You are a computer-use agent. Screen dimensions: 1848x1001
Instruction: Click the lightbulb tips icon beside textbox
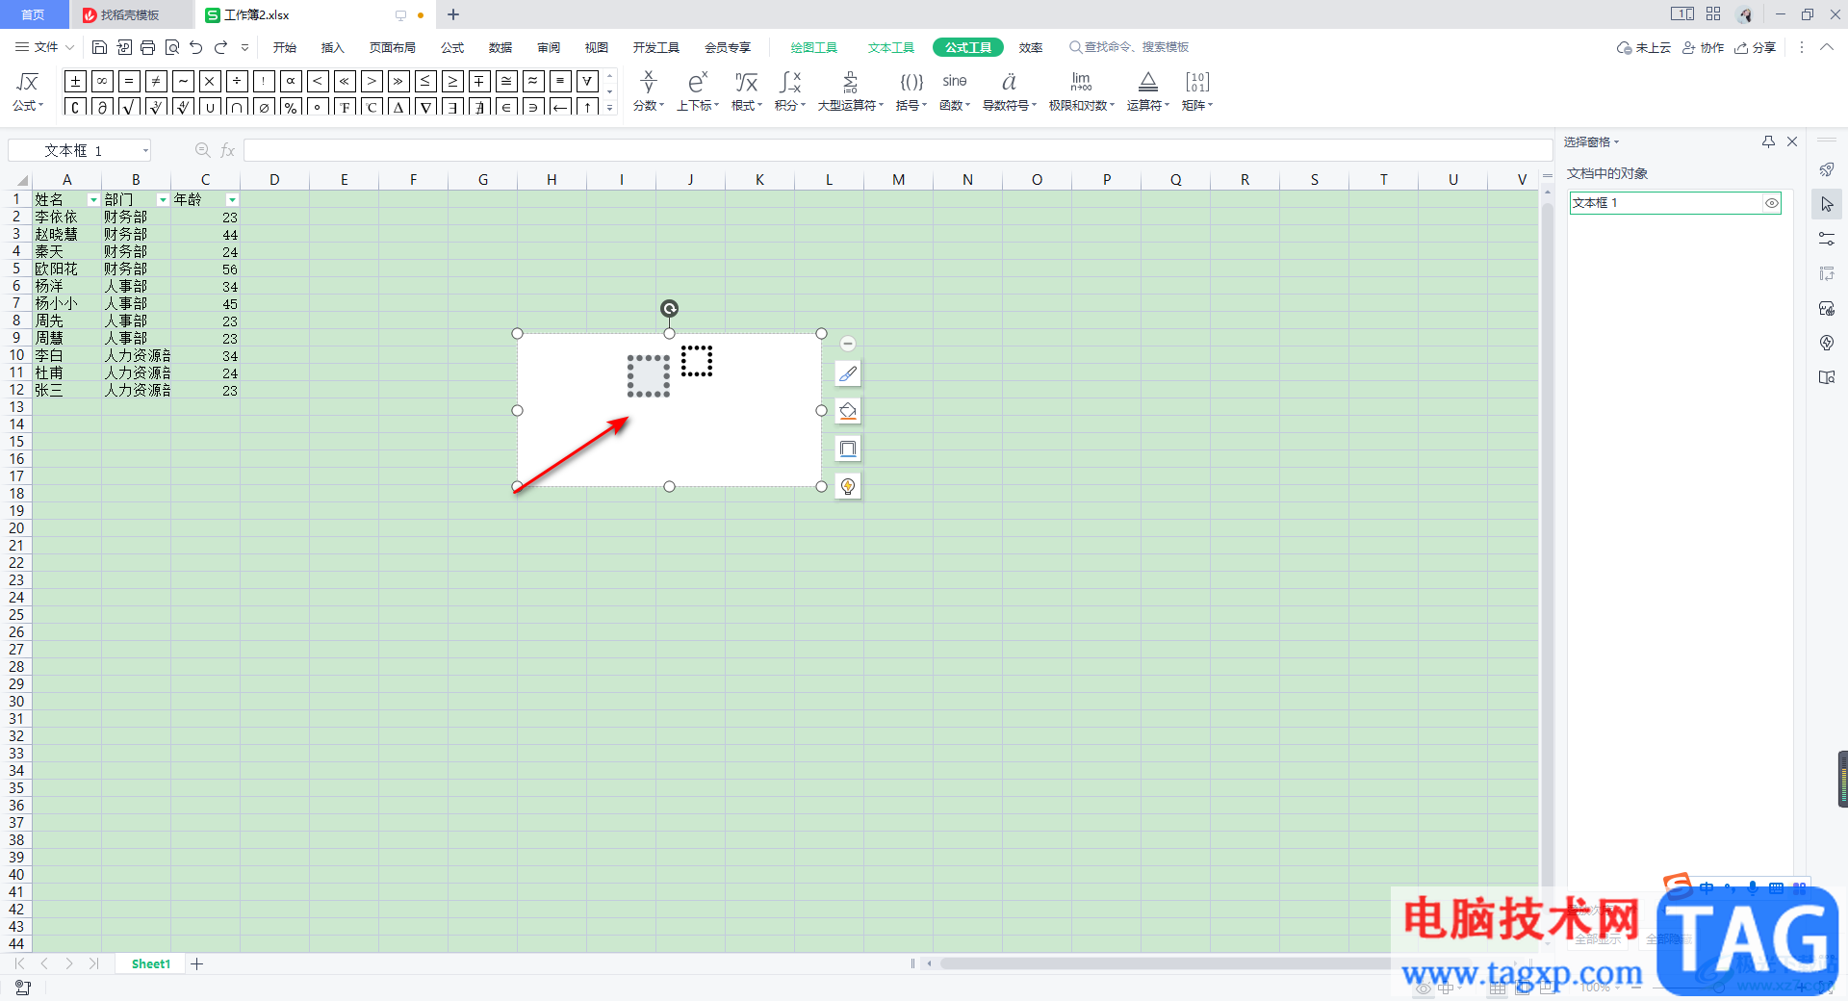coord(848,486)
